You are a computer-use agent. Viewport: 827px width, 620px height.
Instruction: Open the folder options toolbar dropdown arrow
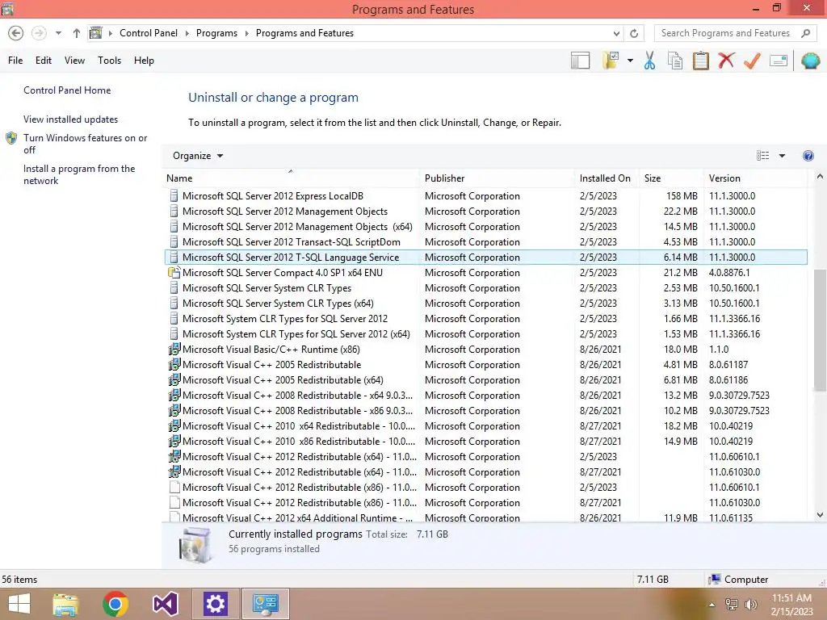pyautogui.click(x=630, y=61)
